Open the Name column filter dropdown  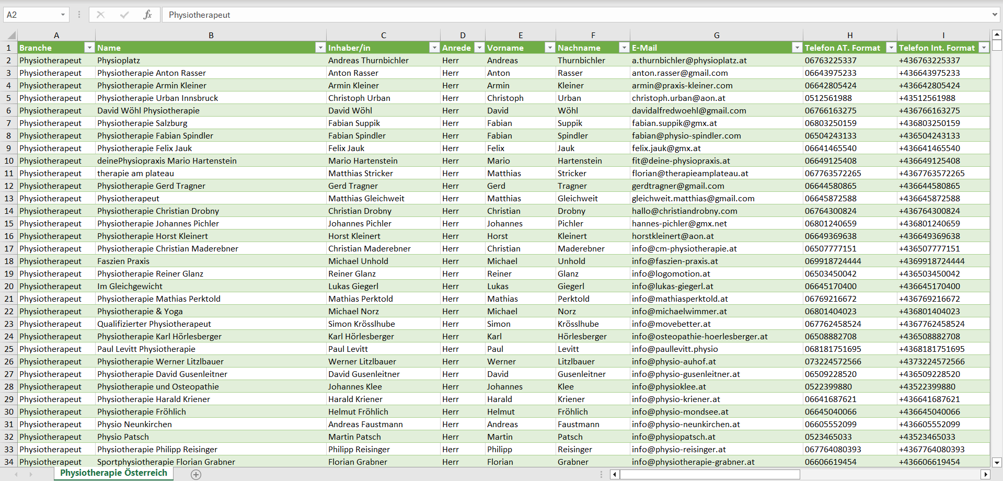320,48
